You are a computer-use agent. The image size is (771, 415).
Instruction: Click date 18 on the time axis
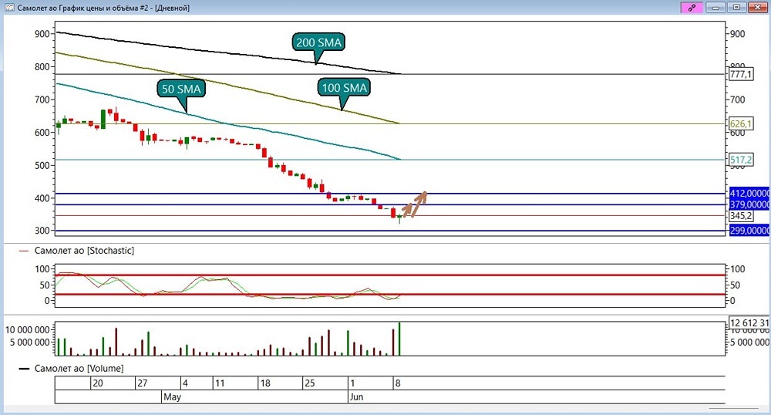(x=265, y=383)
